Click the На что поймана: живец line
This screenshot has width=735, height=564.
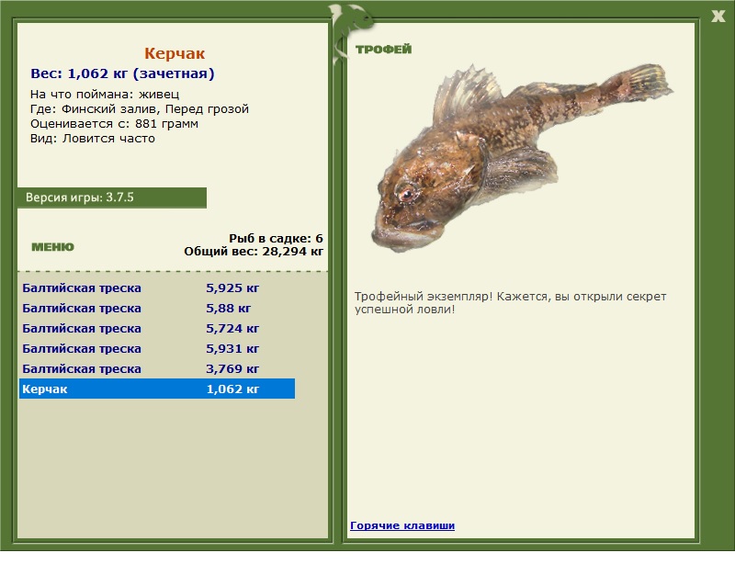[105, 95]
